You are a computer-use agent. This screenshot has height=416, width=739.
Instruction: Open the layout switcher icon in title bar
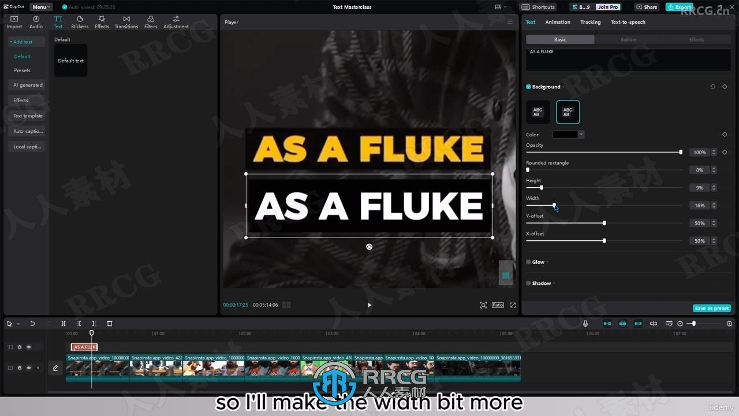[x=499, y=7]
